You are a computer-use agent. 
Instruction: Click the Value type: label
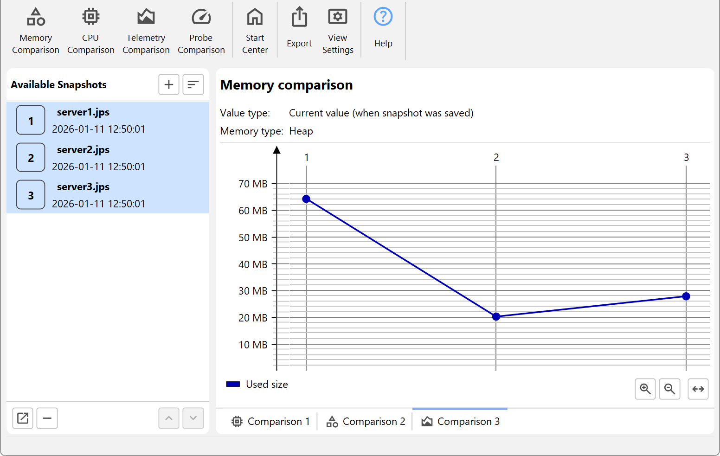[x=245, y=113]
